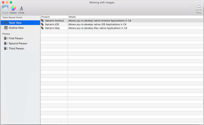Click the Cloud toolbar icon
The height and width of the screenshot is (125, 204).
pyautogui.click(x=5, y=8)
